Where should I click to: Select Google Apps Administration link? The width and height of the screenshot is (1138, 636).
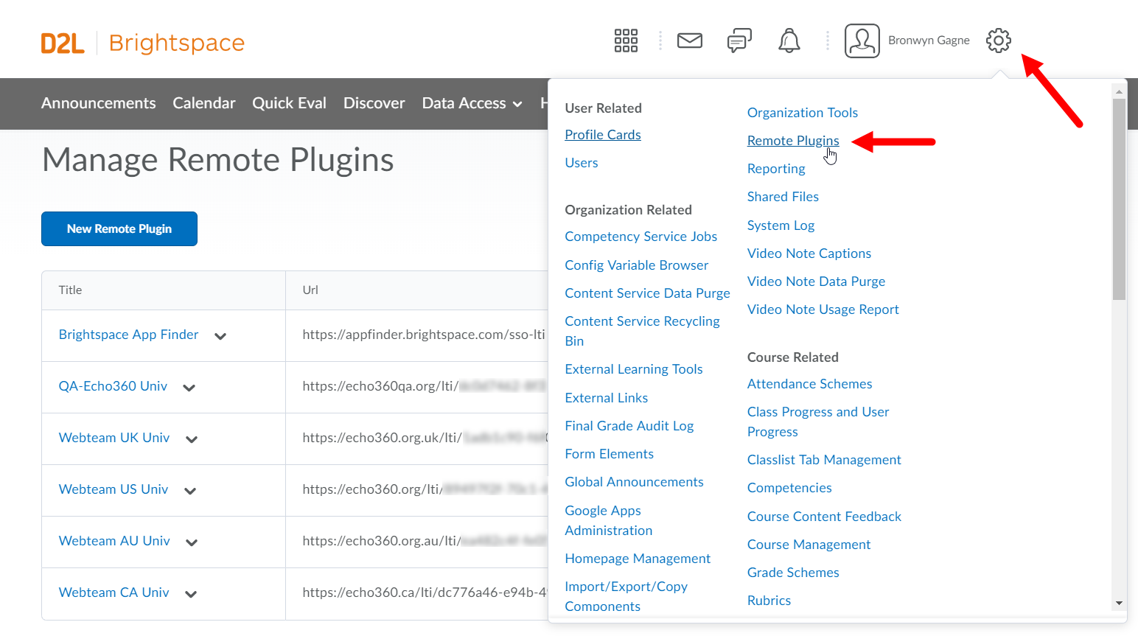pyautogui.click(x=609, y=520)
